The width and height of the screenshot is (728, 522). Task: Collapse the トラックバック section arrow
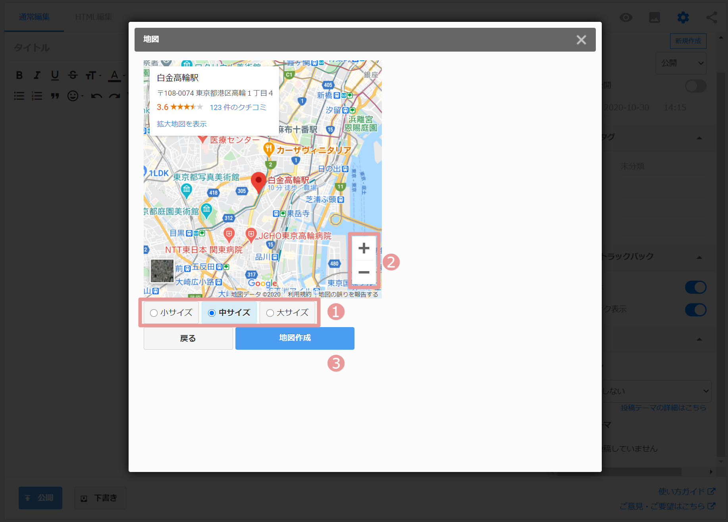click(699, 258)
